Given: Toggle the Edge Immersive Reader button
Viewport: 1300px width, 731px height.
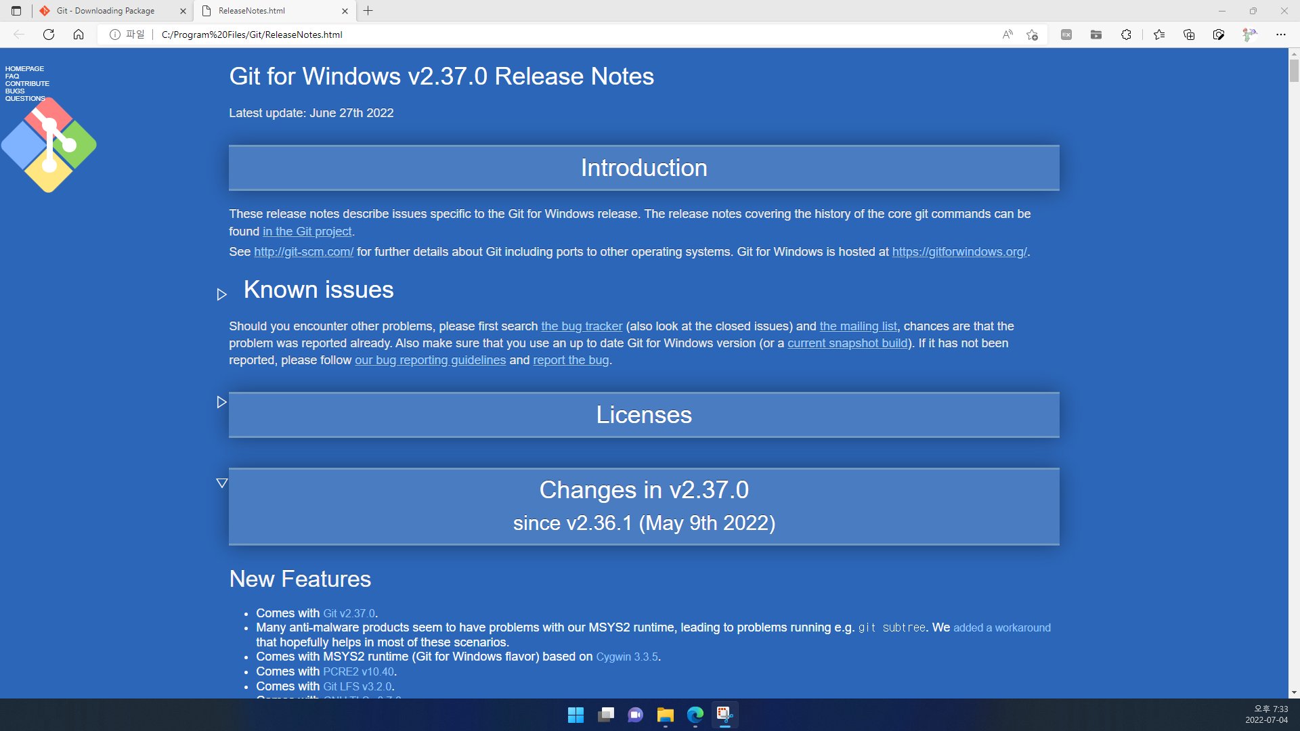Looking at the screenshot, I should coord(1008,35).
